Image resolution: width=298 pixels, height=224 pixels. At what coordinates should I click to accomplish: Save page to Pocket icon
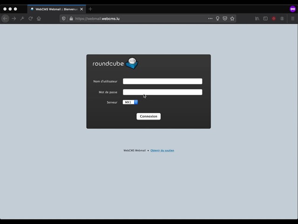[225, 19]
